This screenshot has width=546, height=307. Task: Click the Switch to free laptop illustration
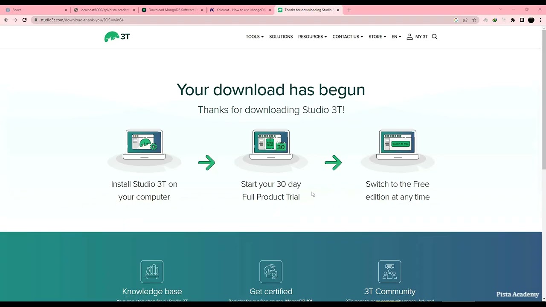398,145
